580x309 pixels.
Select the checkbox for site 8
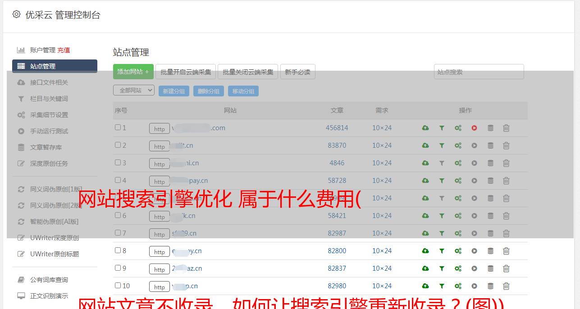click(118, 250)
